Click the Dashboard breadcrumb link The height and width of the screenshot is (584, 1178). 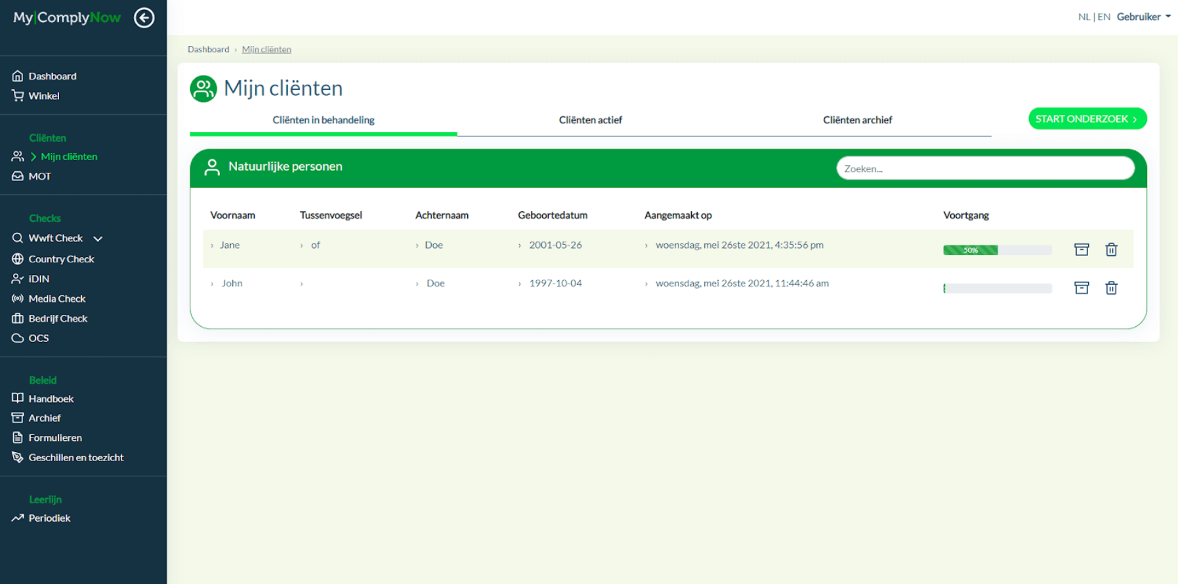click(x=208, y=49)
